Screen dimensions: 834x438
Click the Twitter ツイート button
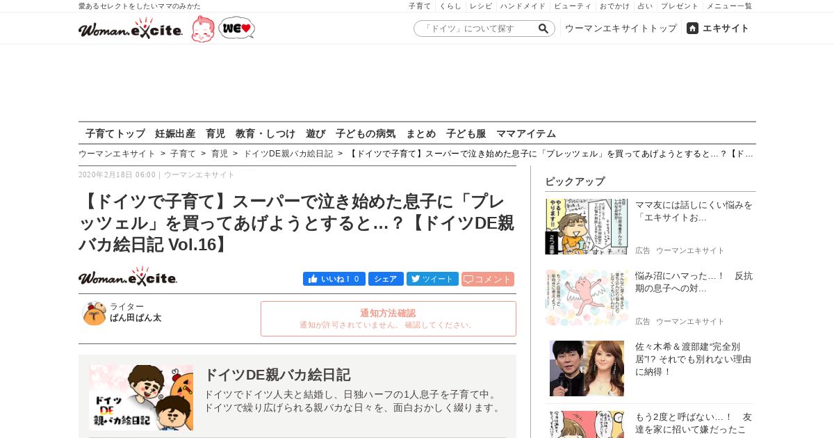coord(432,279)
